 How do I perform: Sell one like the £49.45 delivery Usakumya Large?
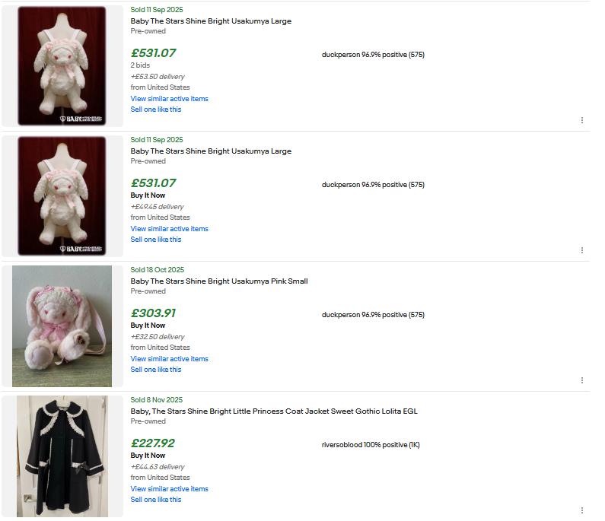(x=156, y=240)
